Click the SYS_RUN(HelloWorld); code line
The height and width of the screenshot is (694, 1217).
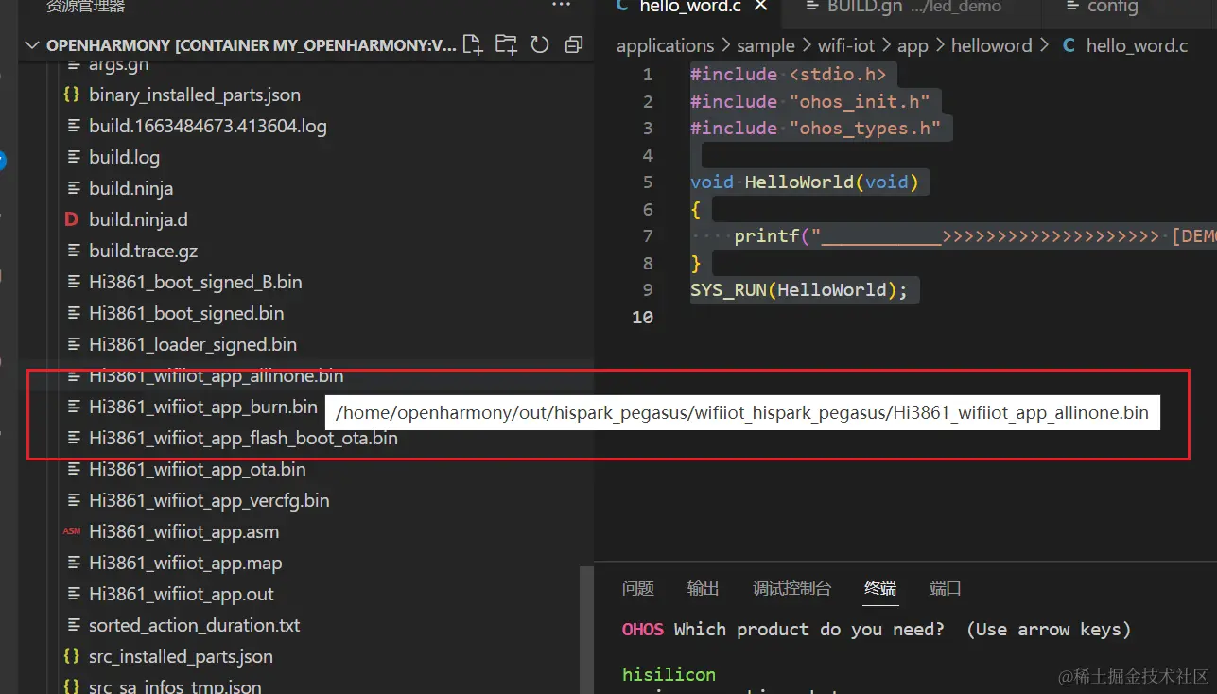coord(799,290)
